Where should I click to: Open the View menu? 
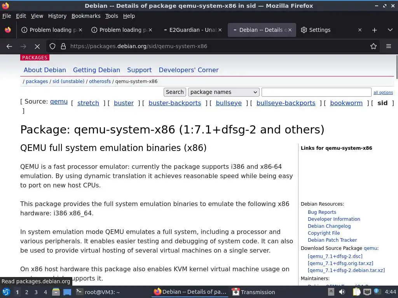(37, 16)
